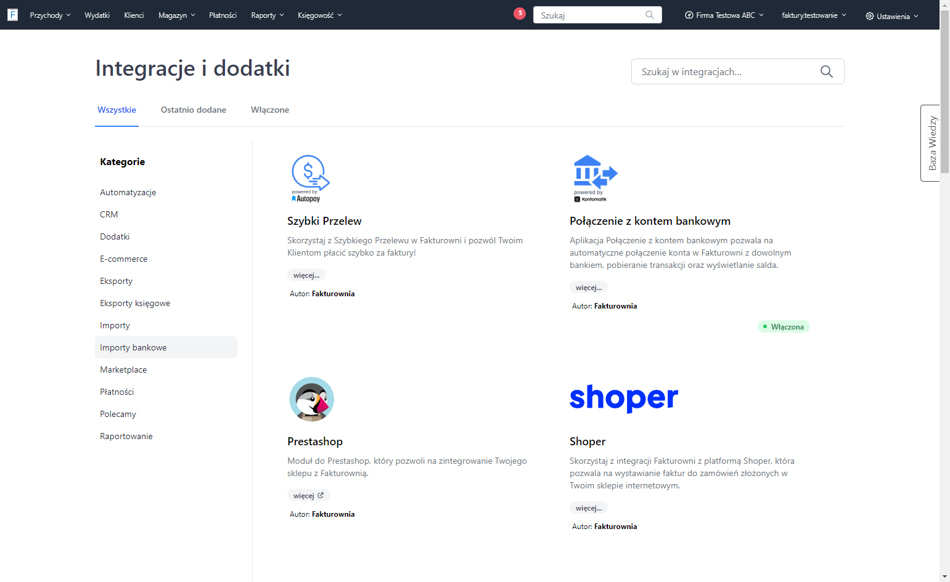Image resolution: width=950 pixels, height=582 pixels.
Task: Click the Włączona status badge
Action: 784,326
